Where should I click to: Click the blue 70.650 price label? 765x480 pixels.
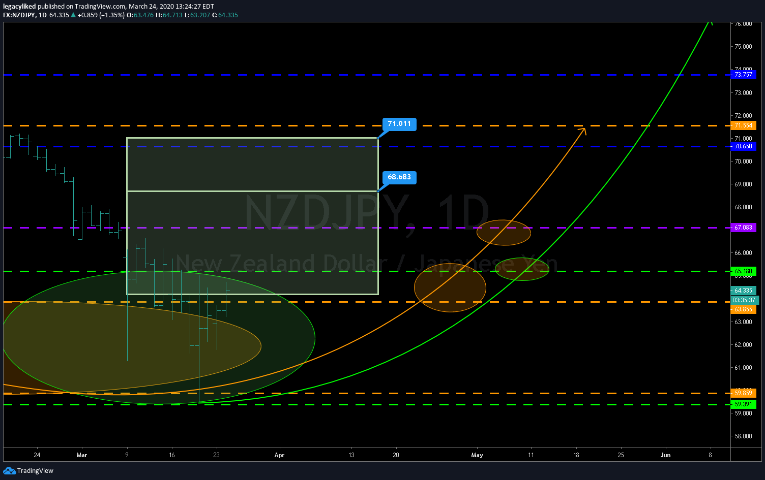point(743,146)
